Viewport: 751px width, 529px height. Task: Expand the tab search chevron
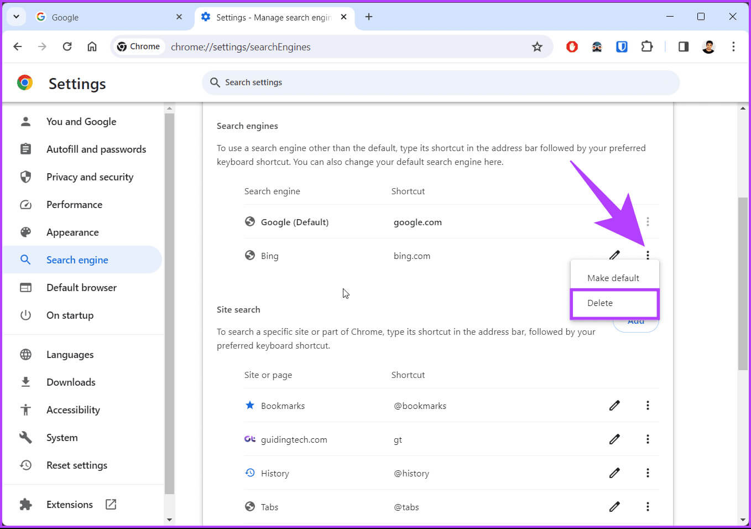coord(16,17)
